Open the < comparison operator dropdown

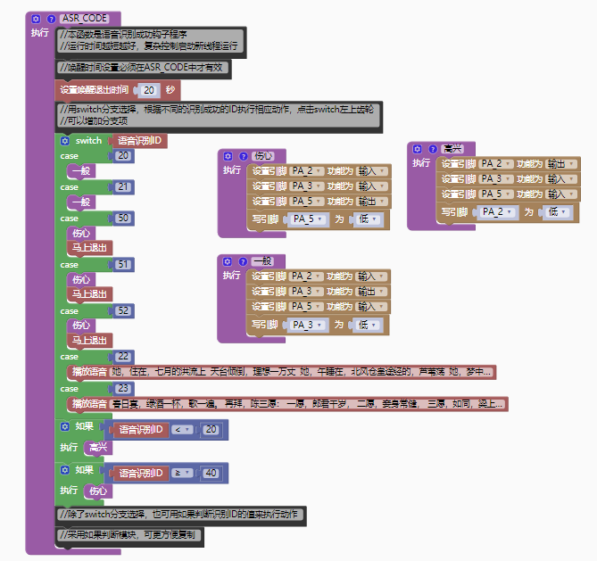tap(182, 430)
